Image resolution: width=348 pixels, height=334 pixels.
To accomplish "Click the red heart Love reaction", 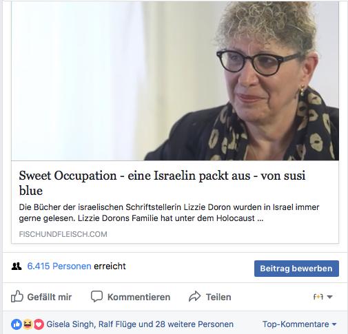I will tap(39, 324).
